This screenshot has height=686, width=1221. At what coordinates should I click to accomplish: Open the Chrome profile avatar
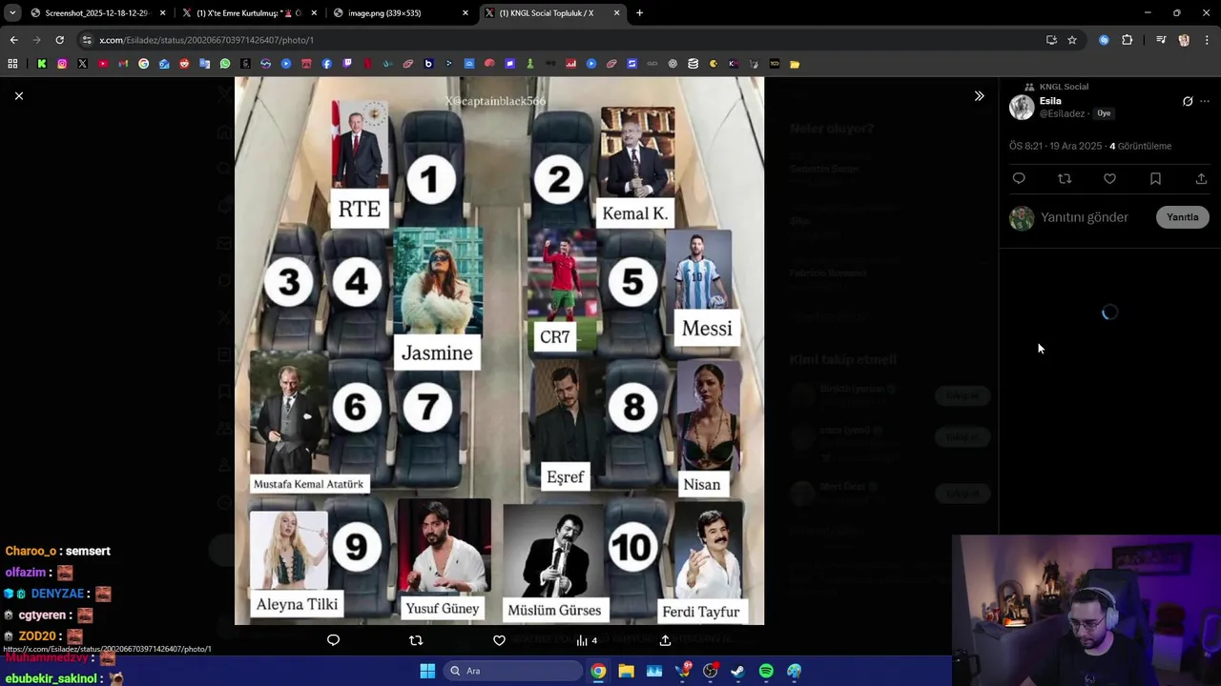click(x=1184, y=40)
